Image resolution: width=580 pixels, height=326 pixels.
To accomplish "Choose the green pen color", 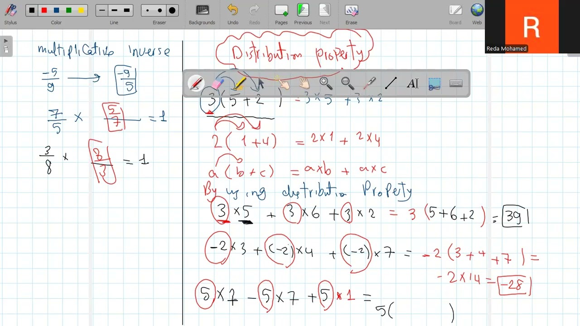I will pyautogui.click(x=68, y=10).
